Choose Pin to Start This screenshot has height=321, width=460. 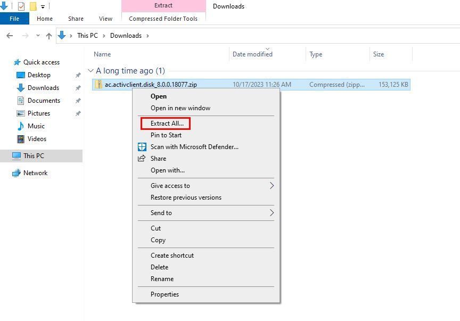coord(206,135)
